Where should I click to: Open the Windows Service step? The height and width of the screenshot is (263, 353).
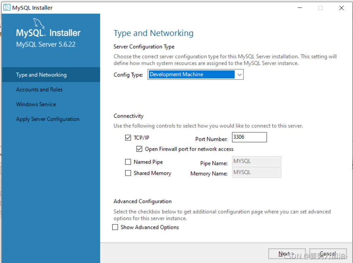pyautogui.click(x=51, y=104)
